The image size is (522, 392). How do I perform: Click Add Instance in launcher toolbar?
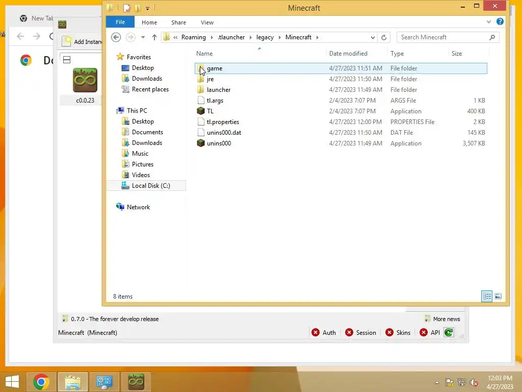point(82,42)
